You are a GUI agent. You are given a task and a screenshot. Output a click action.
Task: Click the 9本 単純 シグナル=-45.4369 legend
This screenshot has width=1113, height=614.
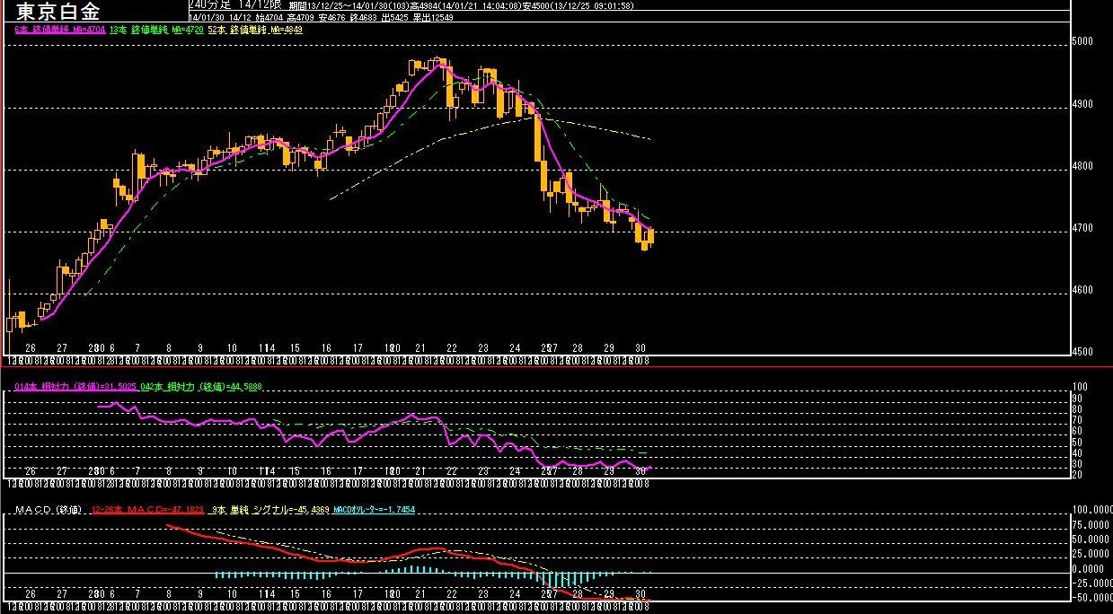coord(269,510)
